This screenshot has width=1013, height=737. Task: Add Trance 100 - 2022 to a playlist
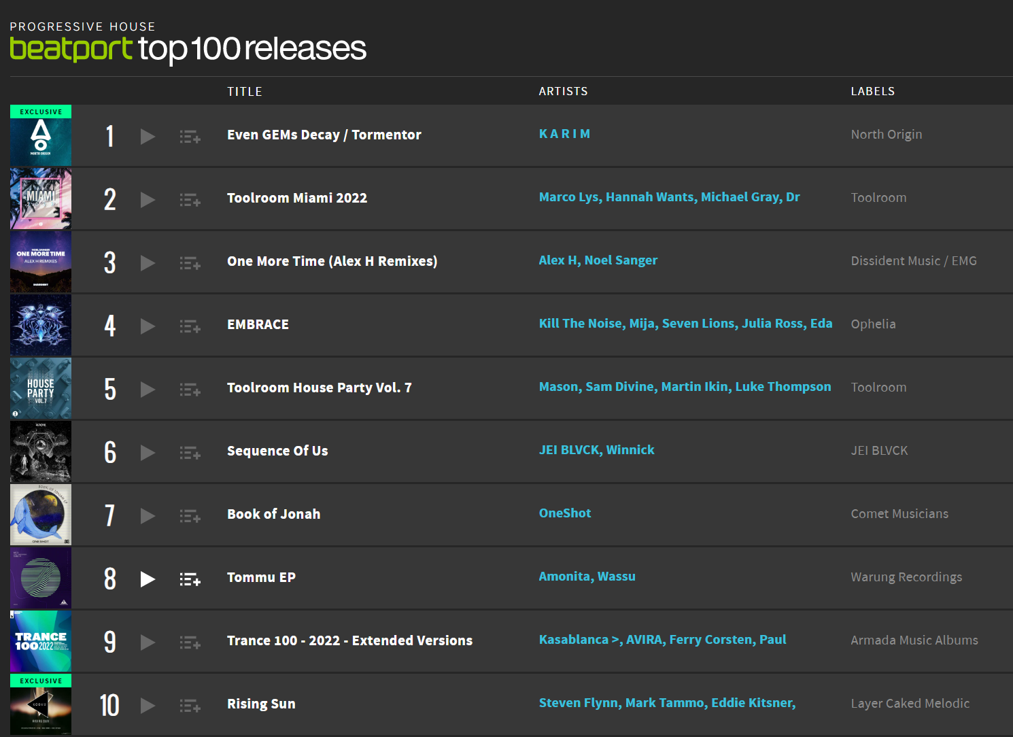pyautogui.click(x=190, y=642)
